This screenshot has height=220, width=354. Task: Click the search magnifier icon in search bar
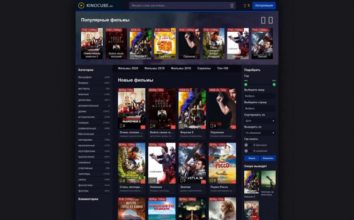[232, 6]
